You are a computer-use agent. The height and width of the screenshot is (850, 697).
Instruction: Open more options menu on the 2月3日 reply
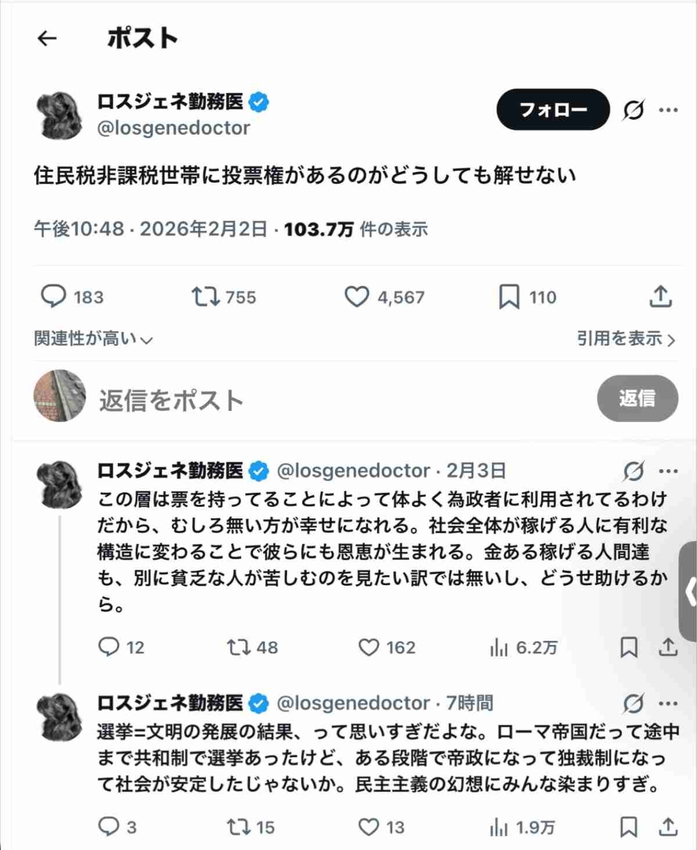pos(669,471)
